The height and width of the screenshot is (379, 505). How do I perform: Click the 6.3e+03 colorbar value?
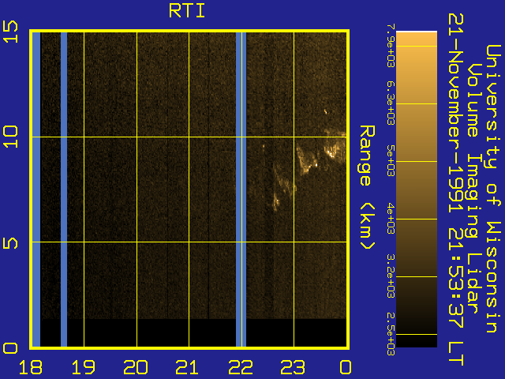pos(391,103)
